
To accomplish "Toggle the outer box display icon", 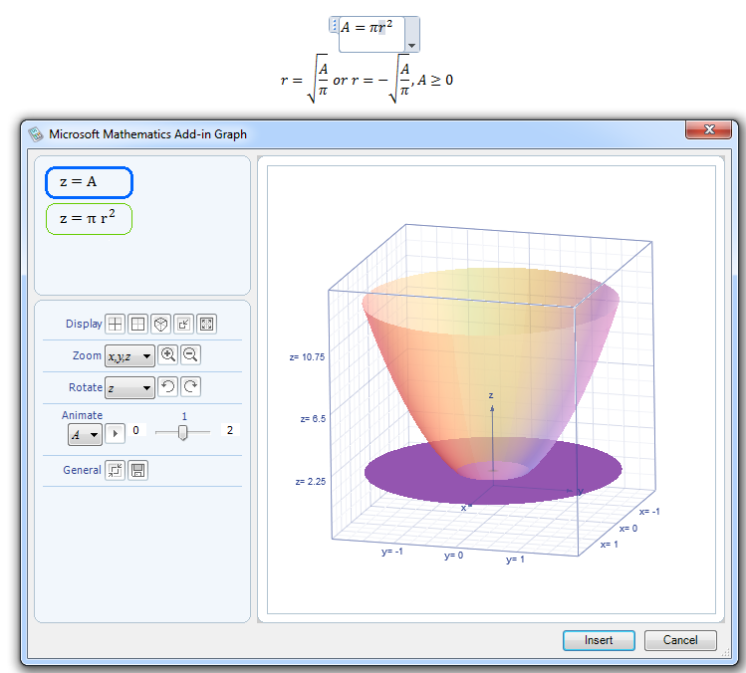I will (x=160, y=324).
